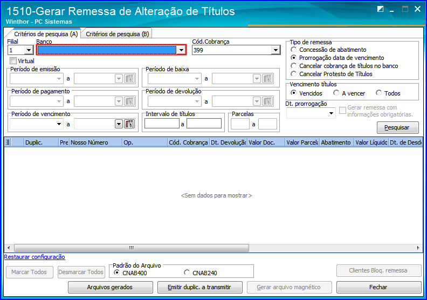Sort by Valor Líquido column header
427x300 pixels.
(371, 142)
